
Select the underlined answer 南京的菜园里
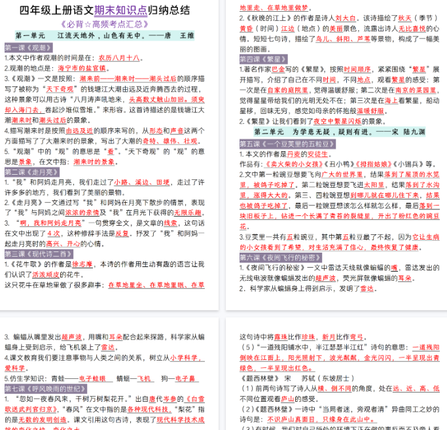coord(416,90)
